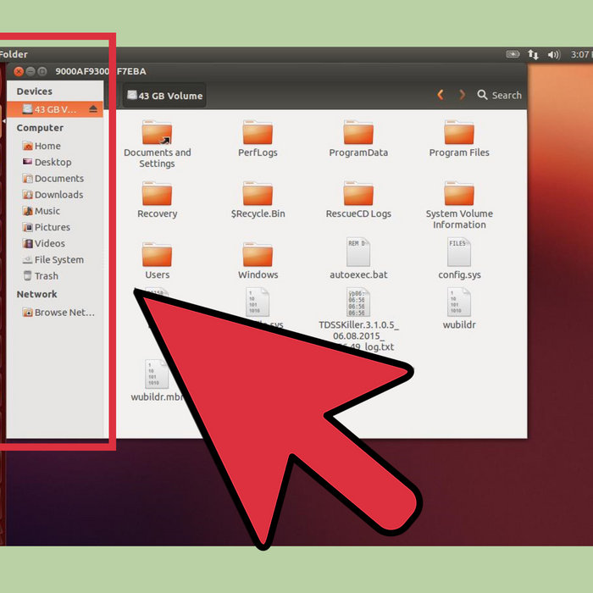This screenshot has width=593, height=593.
Task: Go back with the left arrow
Action: 441,95
